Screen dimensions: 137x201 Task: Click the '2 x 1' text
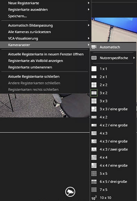pos(103,77)
